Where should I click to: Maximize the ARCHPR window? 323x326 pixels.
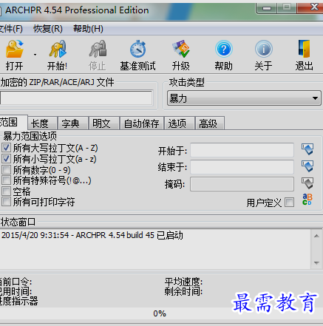click(x=287, y=7)
